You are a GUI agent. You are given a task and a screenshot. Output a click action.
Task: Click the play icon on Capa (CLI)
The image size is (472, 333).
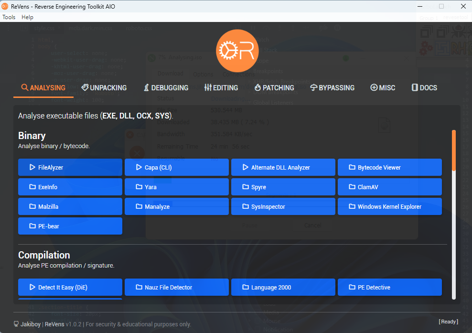coord(139,167)
